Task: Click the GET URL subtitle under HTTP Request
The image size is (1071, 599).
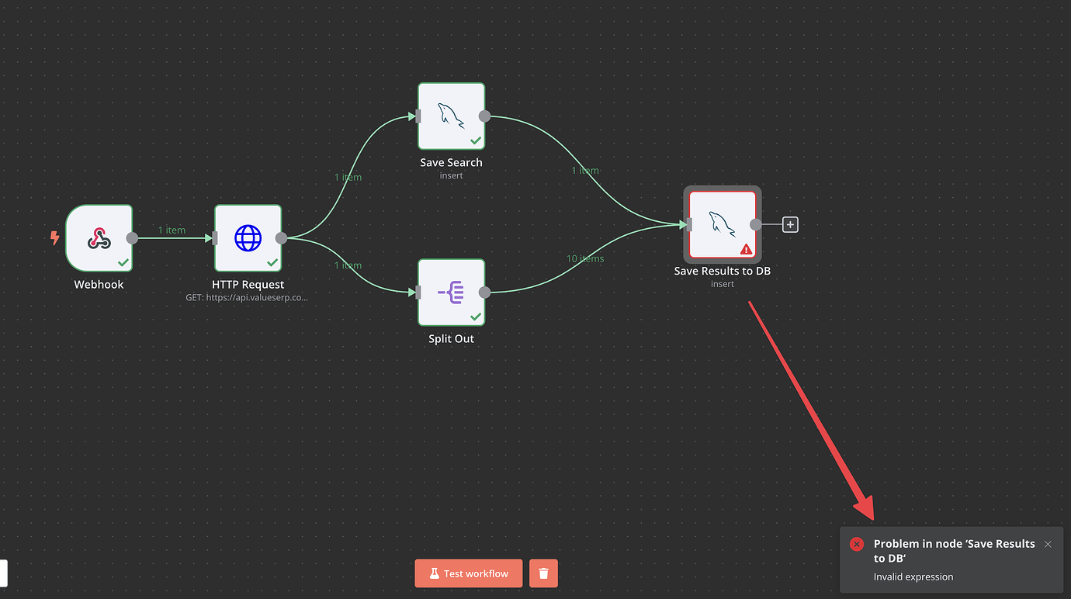Action: (246, 297)
